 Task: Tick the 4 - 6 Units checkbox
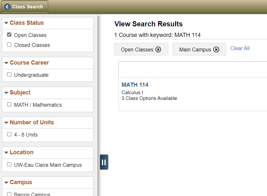coord(9,134)
